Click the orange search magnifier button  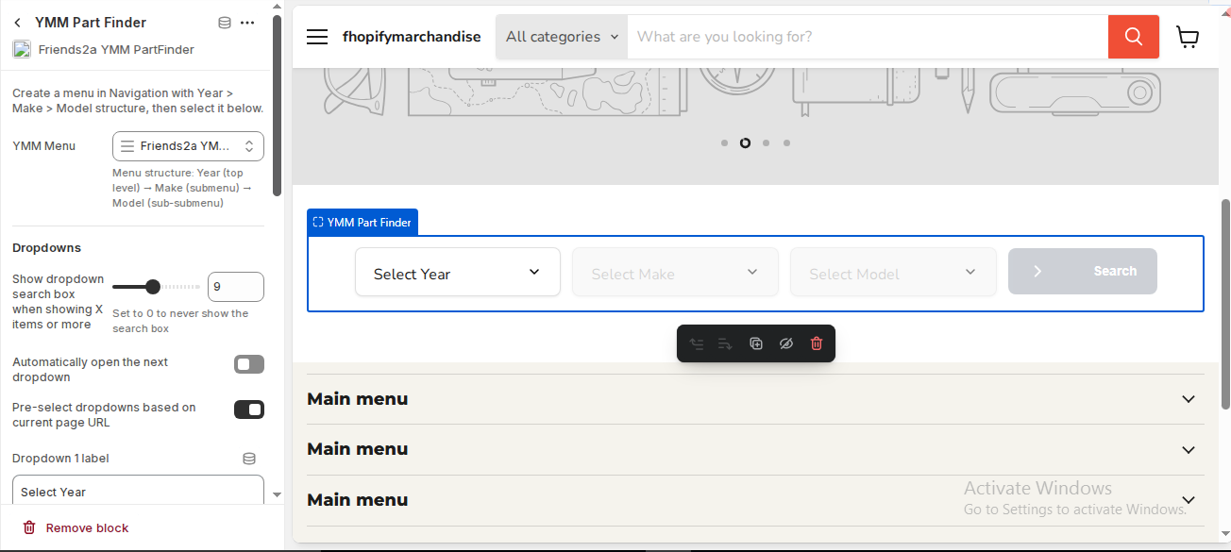pyautogui.click(x=1133, y=37)
